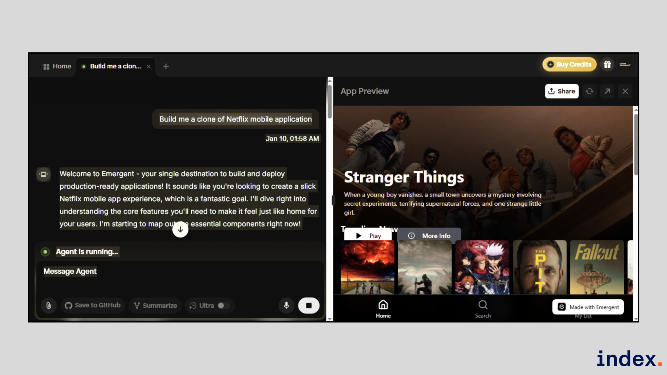This screenshot has height=375, width=667.
Task: Open a new tab with plus
Action: (x=166, y=66)
